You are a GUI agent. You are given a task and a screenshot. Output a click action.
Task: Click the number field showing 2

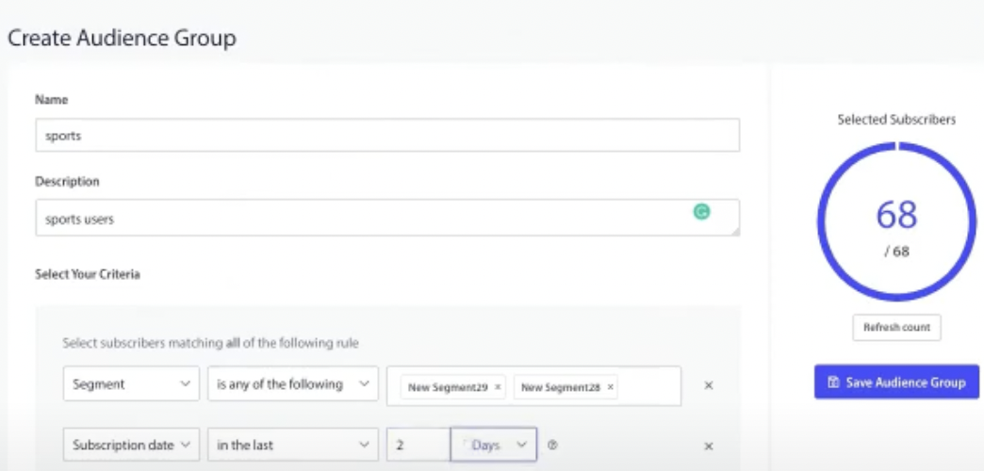[418, 445]
